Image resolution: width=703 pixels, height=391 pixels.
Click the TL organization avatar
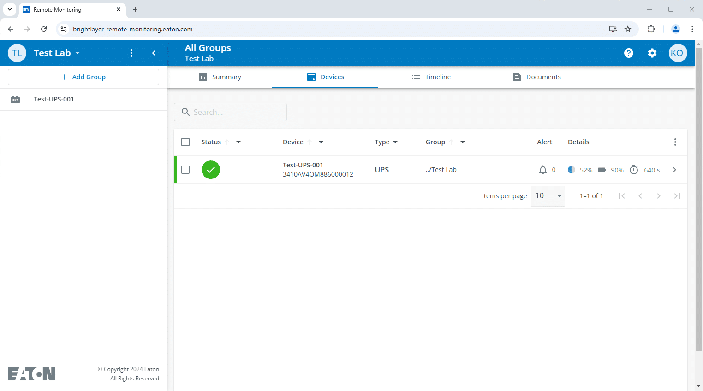click(17, 53)
